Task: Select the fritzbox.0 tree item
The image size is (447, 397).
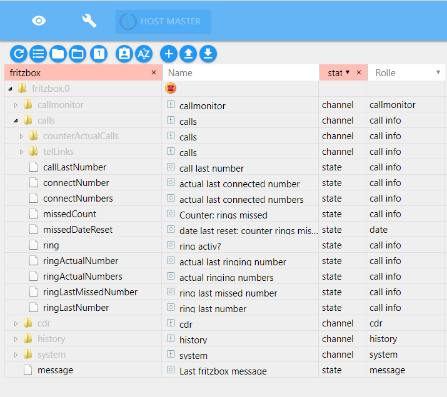Action: [x=51, y=89]
